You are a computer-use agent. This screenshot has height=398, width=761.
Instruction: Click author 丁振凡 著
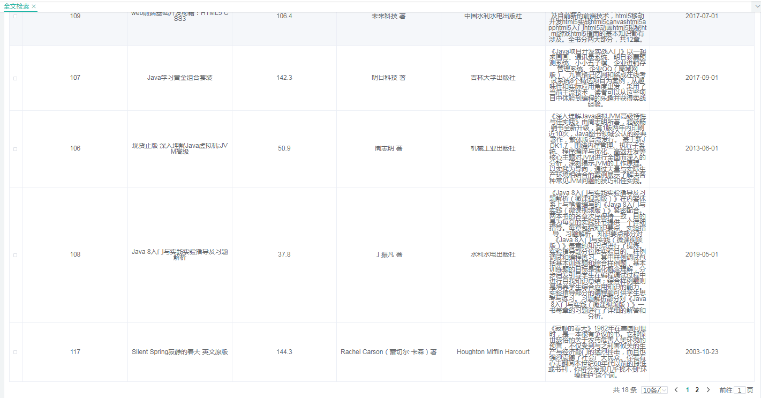point(389,254)
